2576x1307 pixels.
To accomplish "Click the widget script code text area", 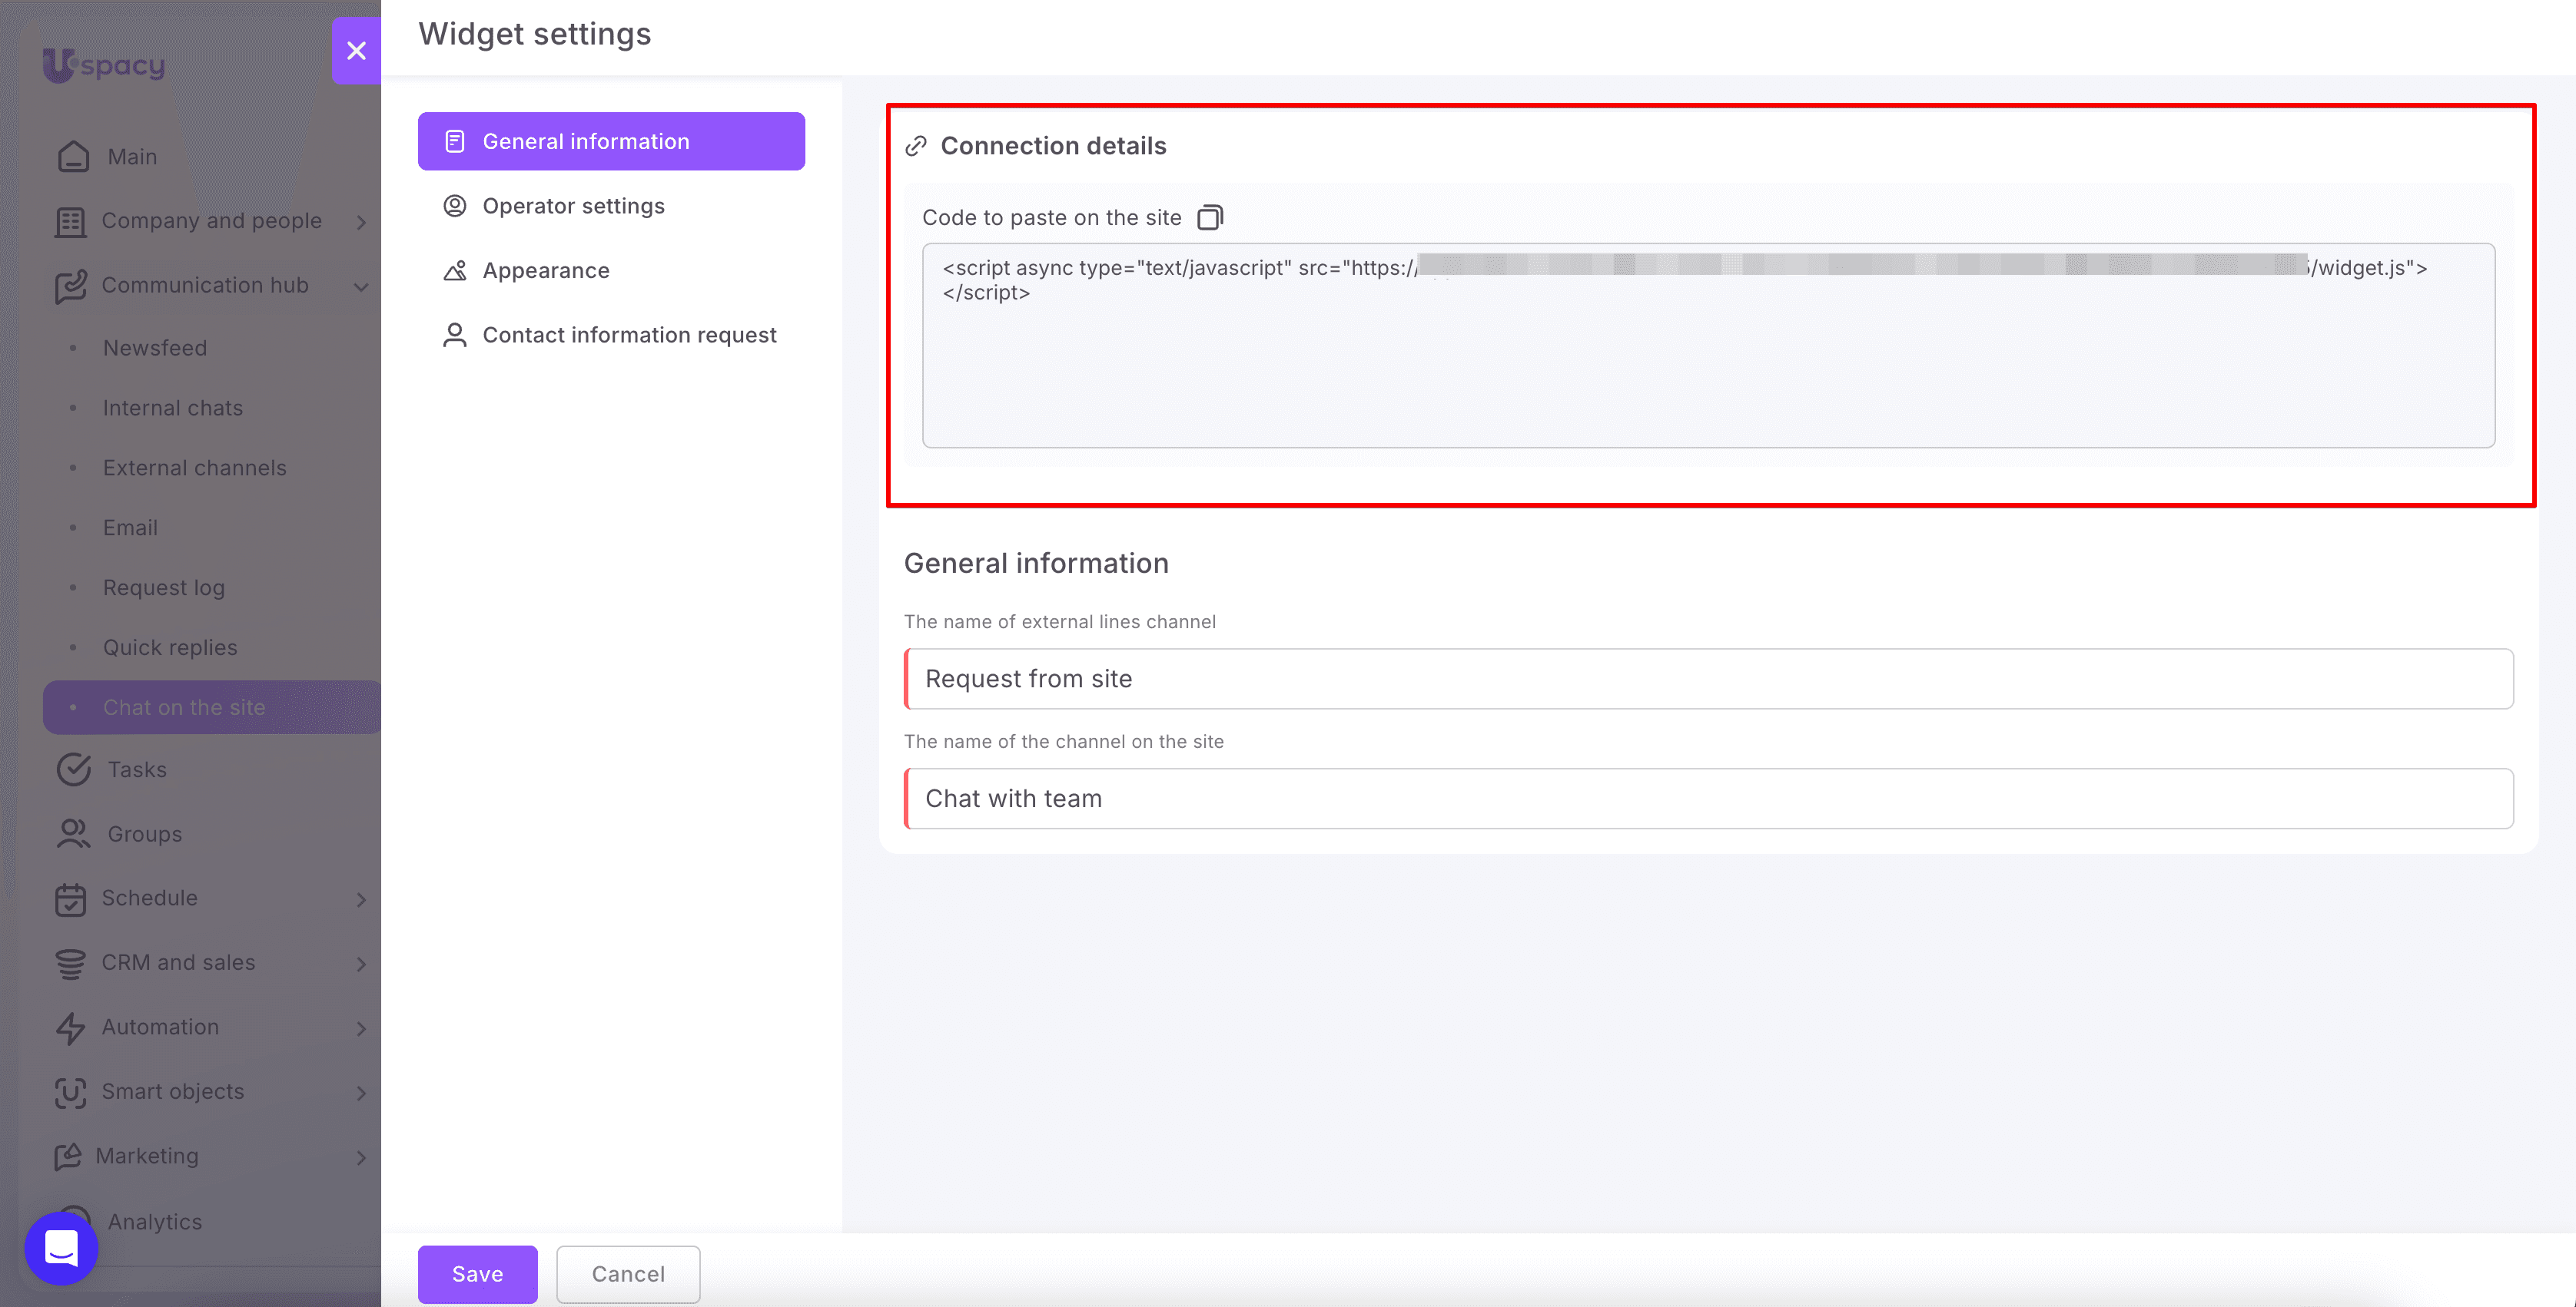I will pyautogui.click(x=1708, y=345).
